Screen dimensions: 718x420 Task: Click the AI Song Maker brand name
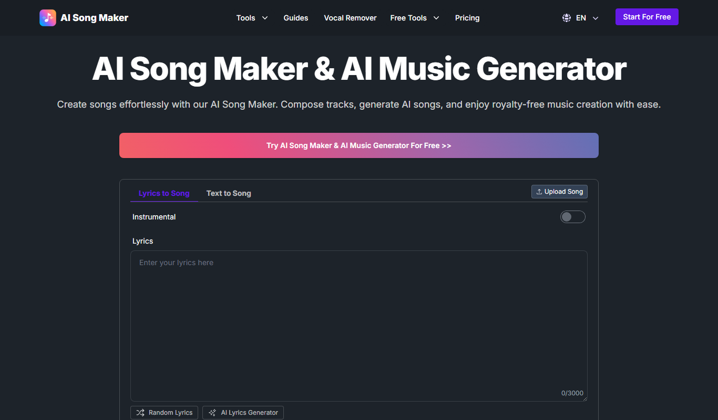pyautogui.click(x=95, y=18)
